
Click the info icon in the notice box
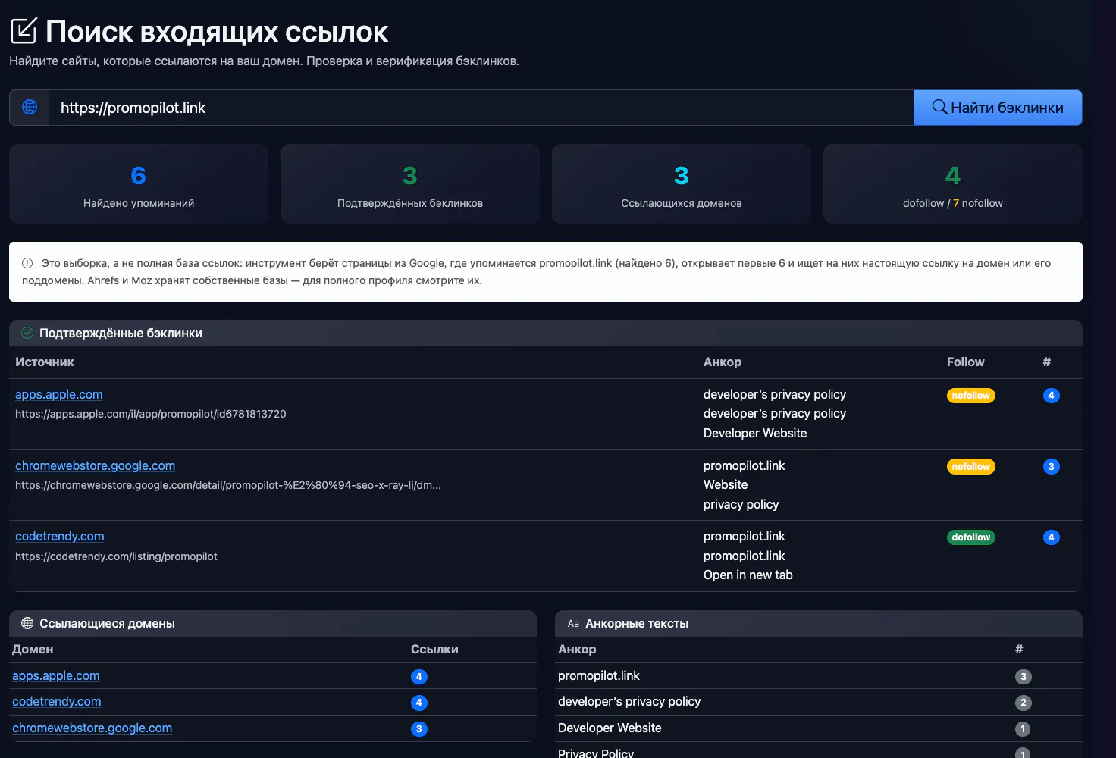pos(27,263)
